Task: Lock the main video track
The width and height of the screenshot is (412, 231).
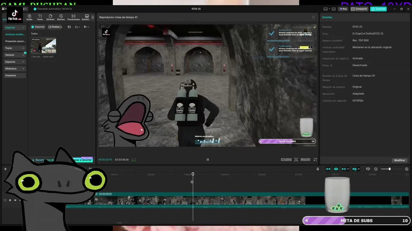Action: click(x=10, y=200)
